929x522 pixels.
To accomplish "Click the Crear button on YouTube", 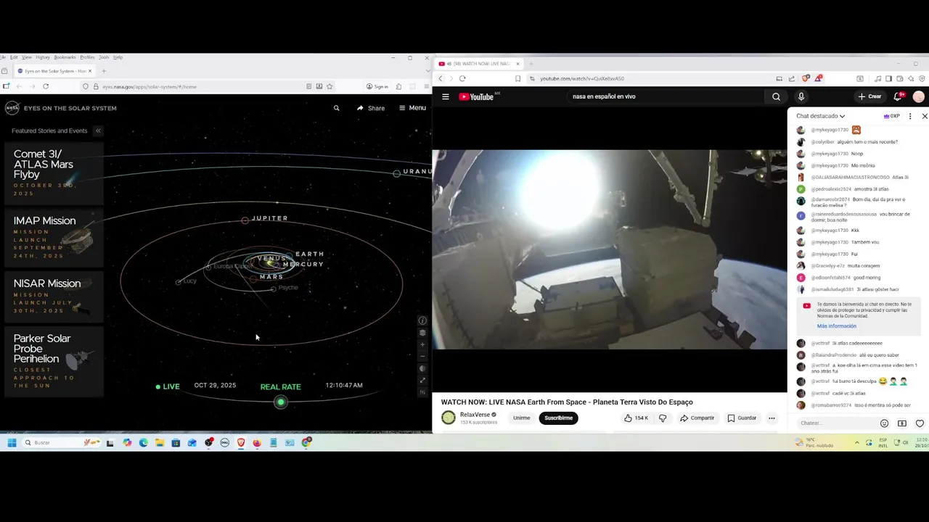I will [x=869, y=96].
